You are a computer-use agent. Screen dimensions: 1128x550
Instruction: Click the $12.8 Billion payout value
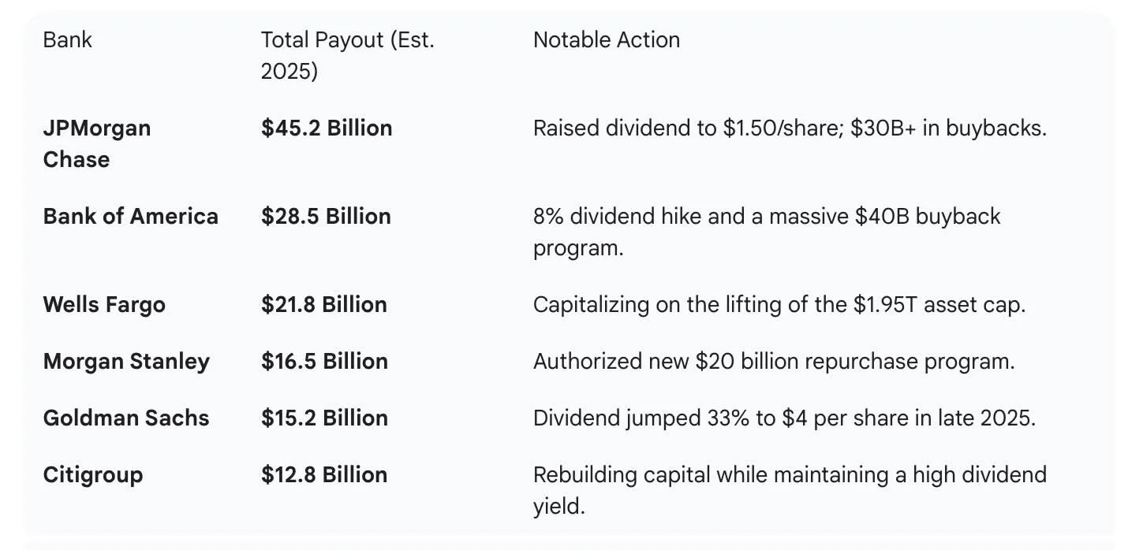(324, 474)
